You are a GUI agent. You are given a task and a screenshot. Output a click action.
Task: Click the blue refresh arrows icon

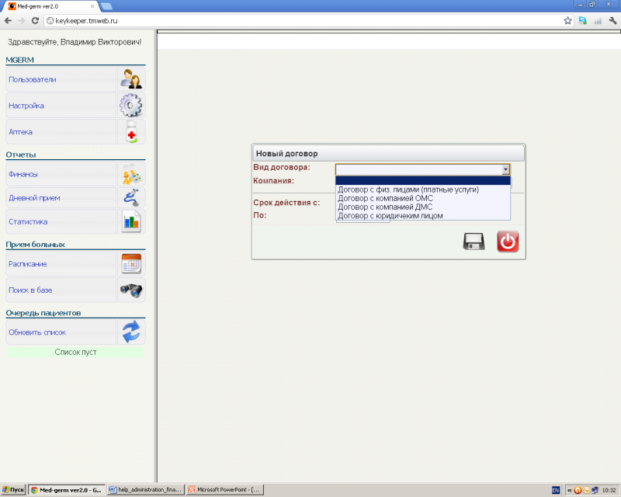[130, 332]
